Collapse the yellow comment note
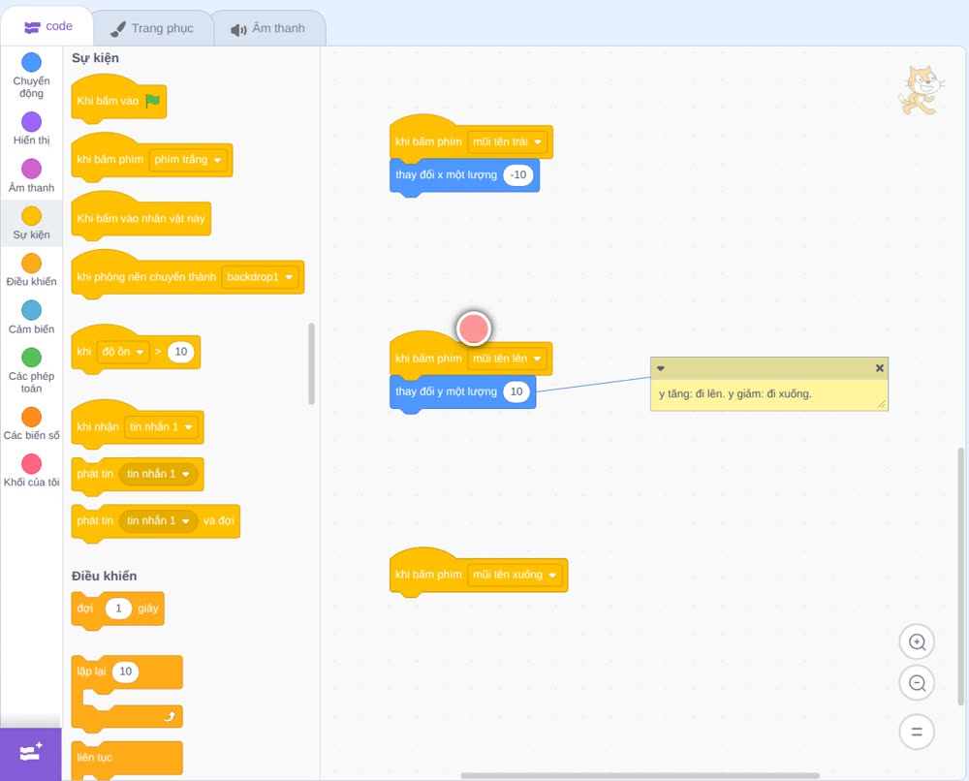 661,368
